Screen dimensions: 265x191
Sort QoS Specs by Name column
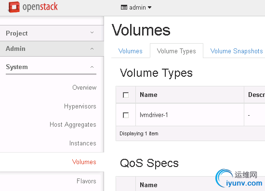click(x=148, y=185)
